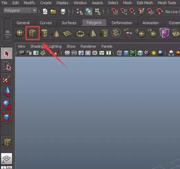Activate the Select tool arrow
This screenshot has height=169, width=180.
[x=7, y=53]
